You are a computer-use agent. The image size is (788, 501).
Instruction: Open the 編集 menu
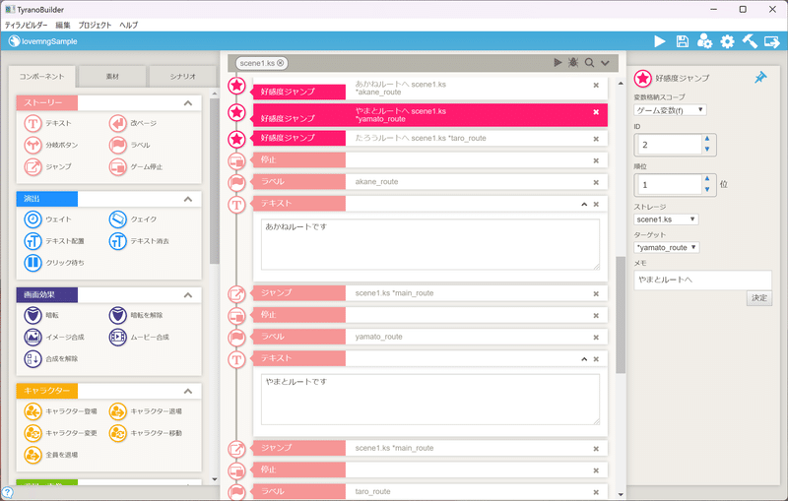pos(63,25)
